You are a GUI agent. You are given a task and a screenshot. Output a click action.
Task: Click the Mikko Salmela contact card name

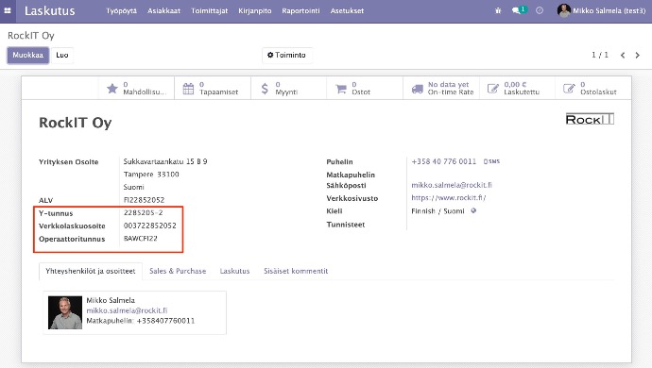(x=111, y=300)
